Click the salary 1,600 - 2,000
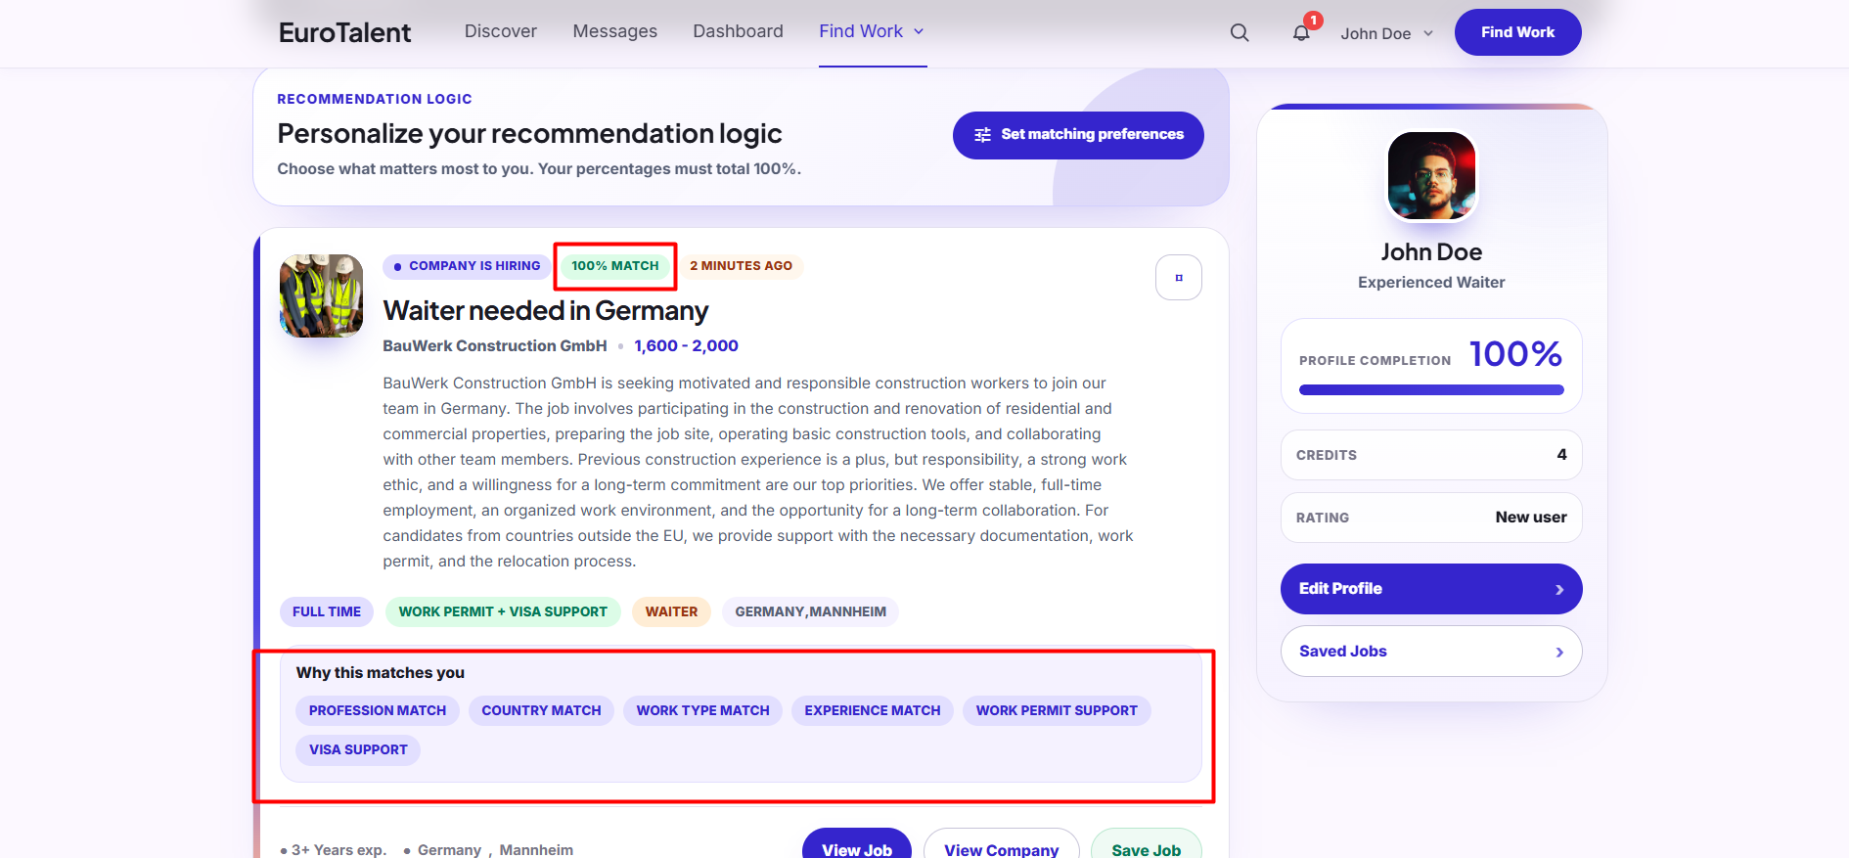Screen dimensions: 1849x858 (686, 345)
